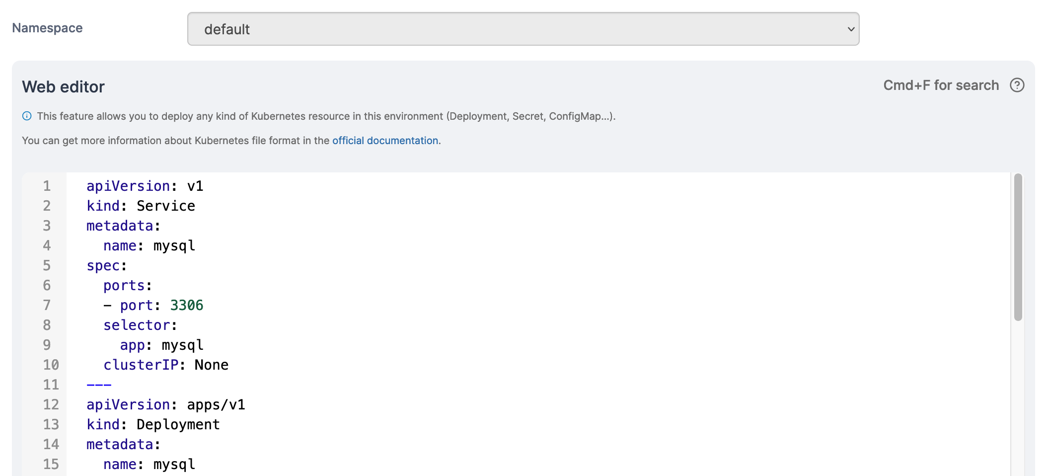Click on port value 3306

tap(187, 305)
